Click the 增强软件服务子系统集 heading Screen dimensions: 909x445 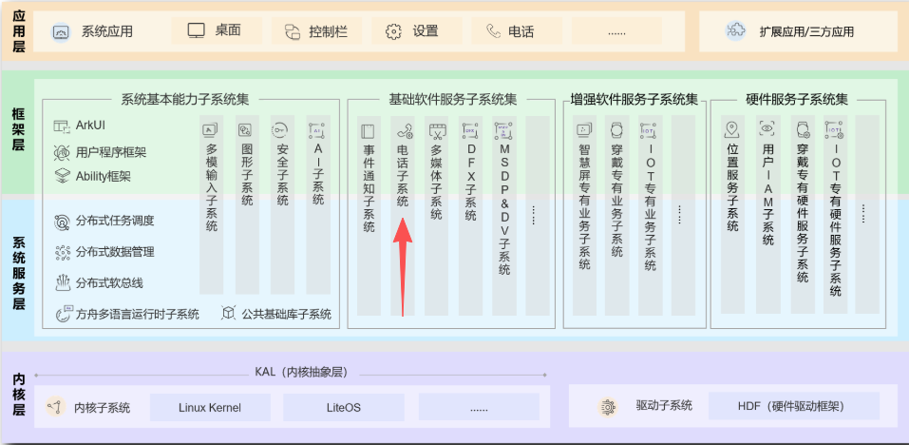point(634,100)
